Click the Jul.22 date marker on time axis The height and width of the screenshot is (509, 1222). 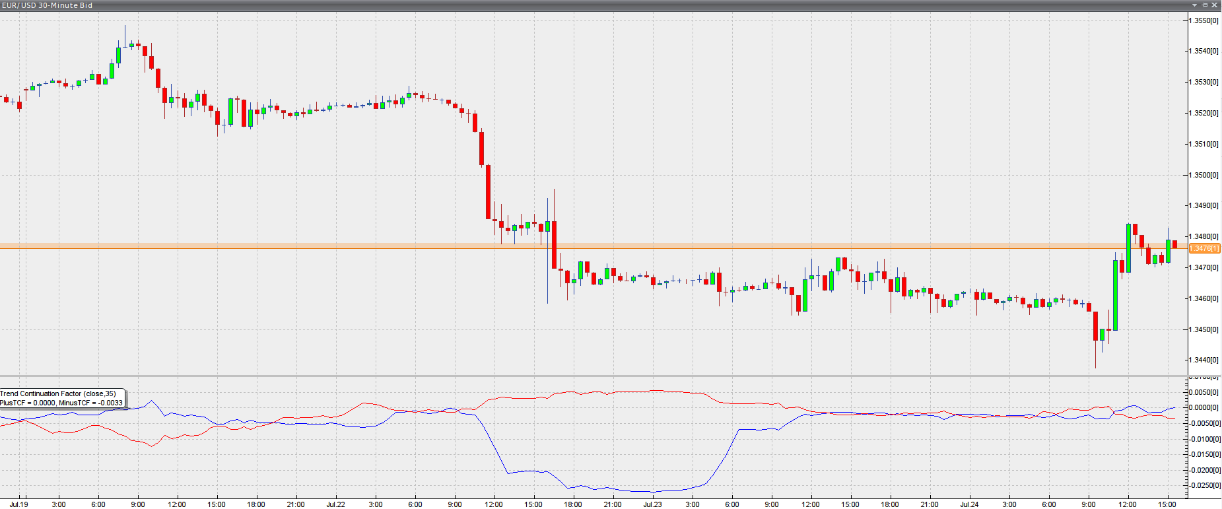point(335,504)
